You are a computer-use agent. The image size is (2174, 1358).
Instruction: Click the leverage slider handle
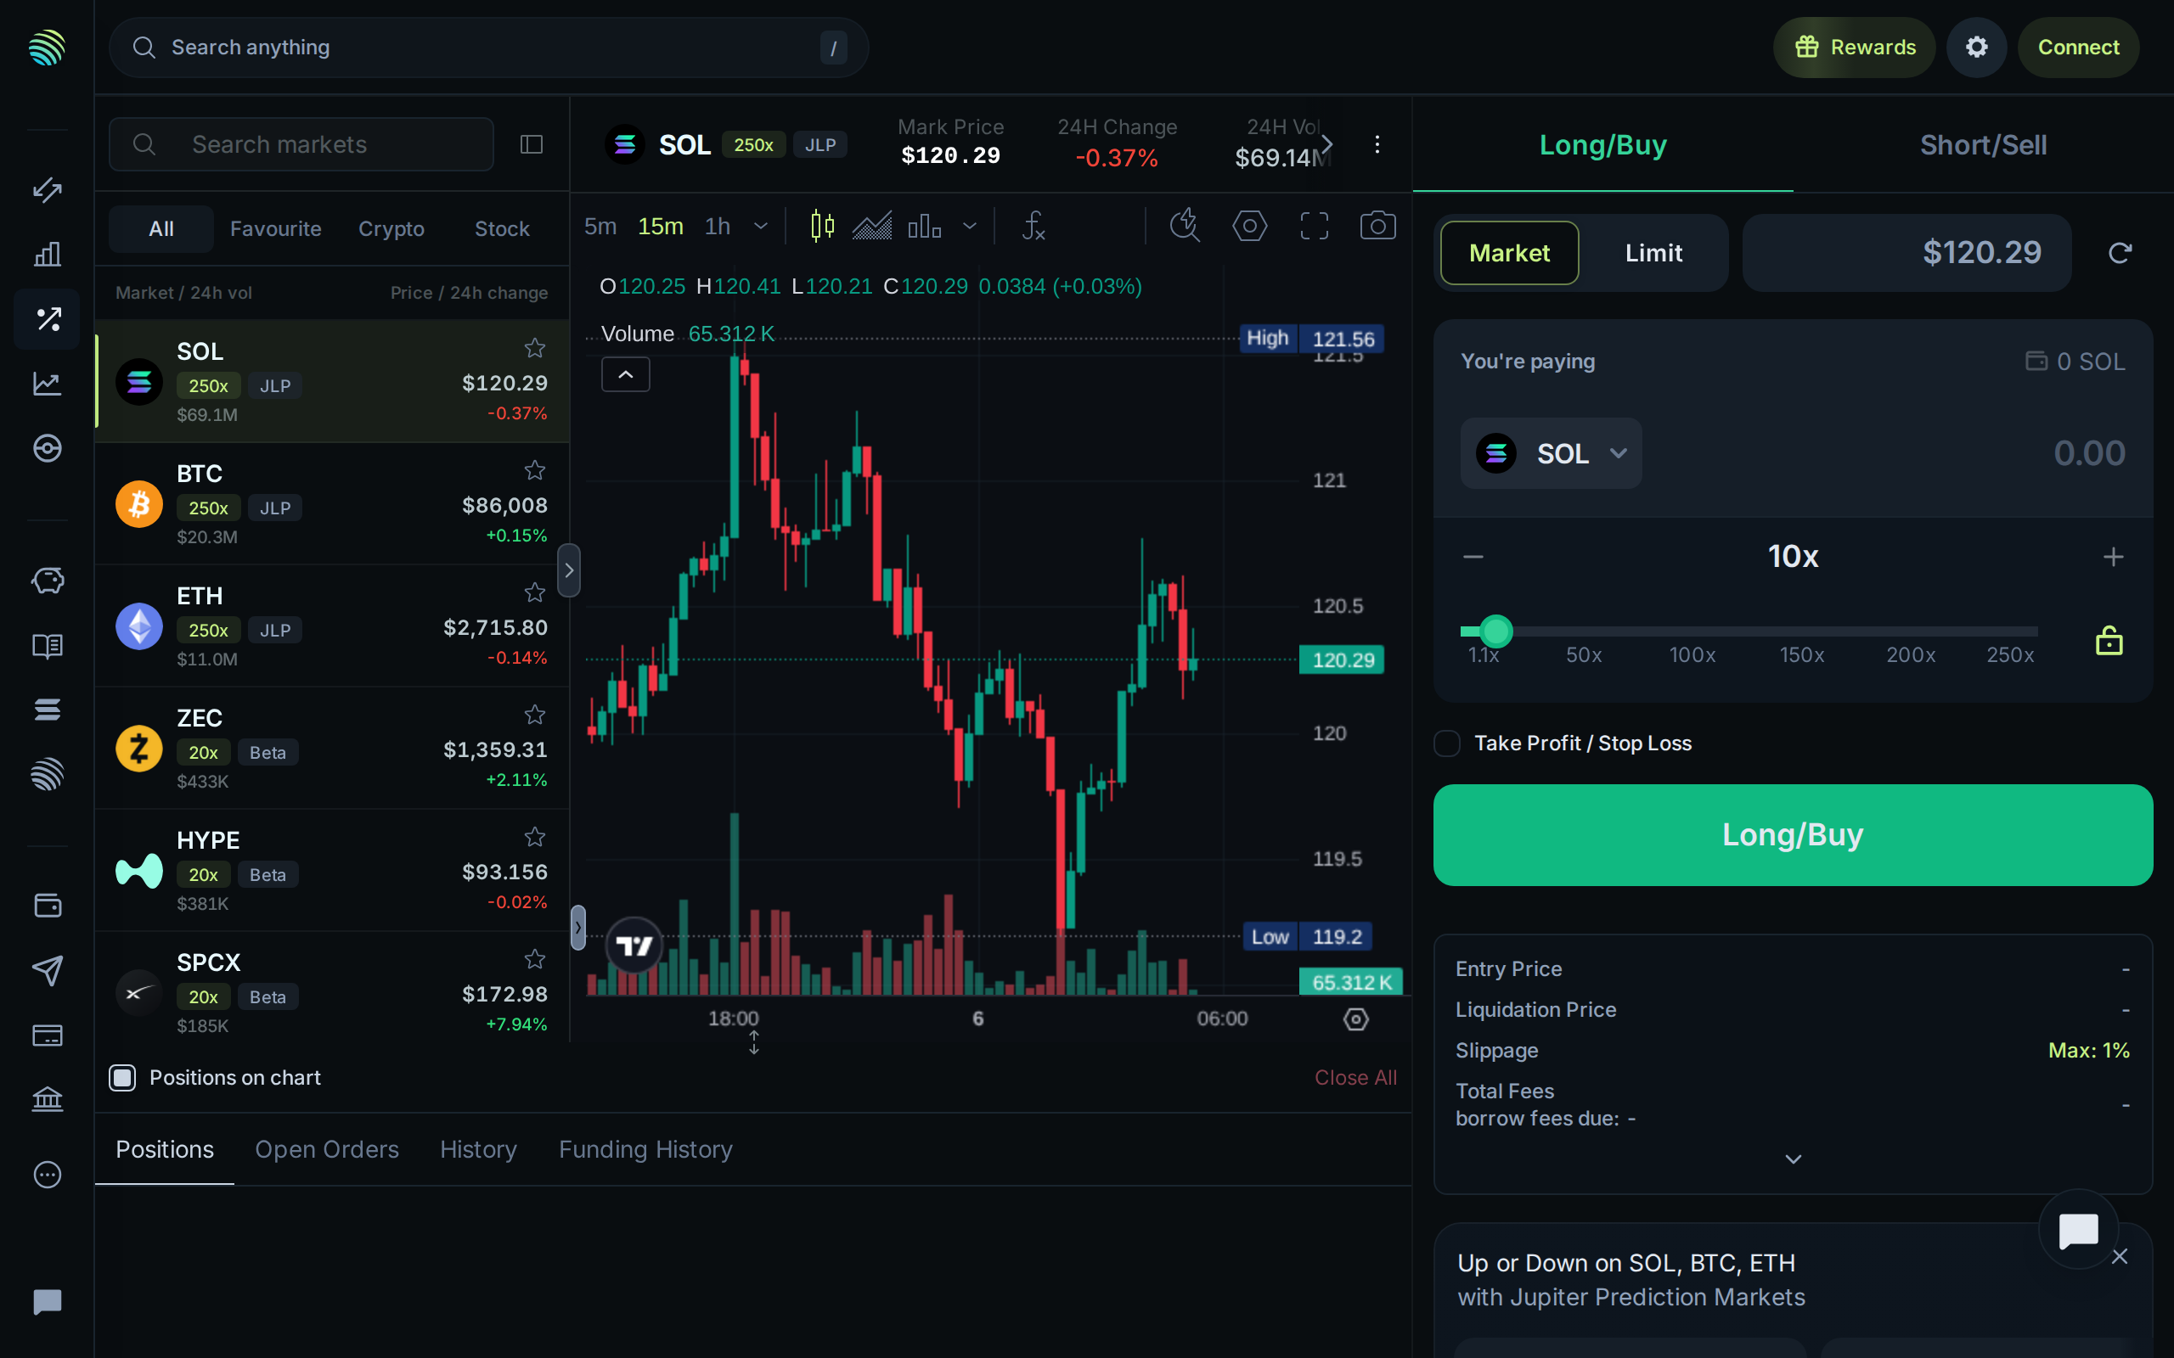[x=1495, y=631]
